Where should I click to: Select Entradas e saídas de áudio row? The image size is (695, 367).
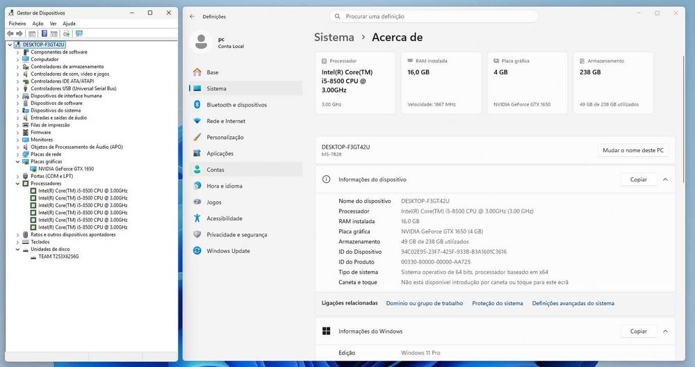58,118
